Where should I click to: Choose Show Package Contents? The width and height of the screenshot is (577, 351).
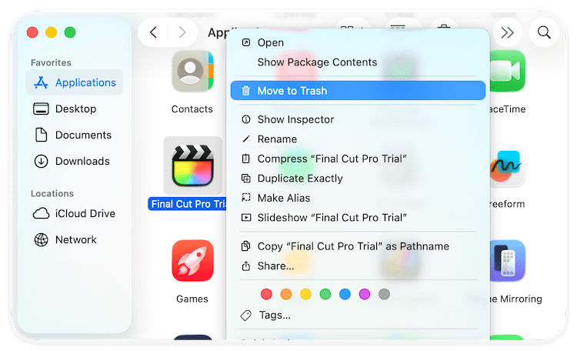click(x=358, y=62)
